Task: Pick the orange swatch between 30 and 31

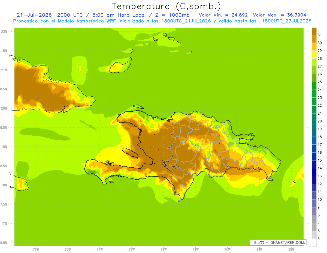Action: click(x=314, y=39)
